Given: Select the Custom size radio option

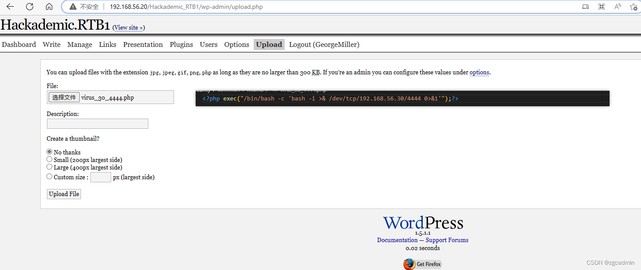Looking at the screenshot, I should coord(50,177).
